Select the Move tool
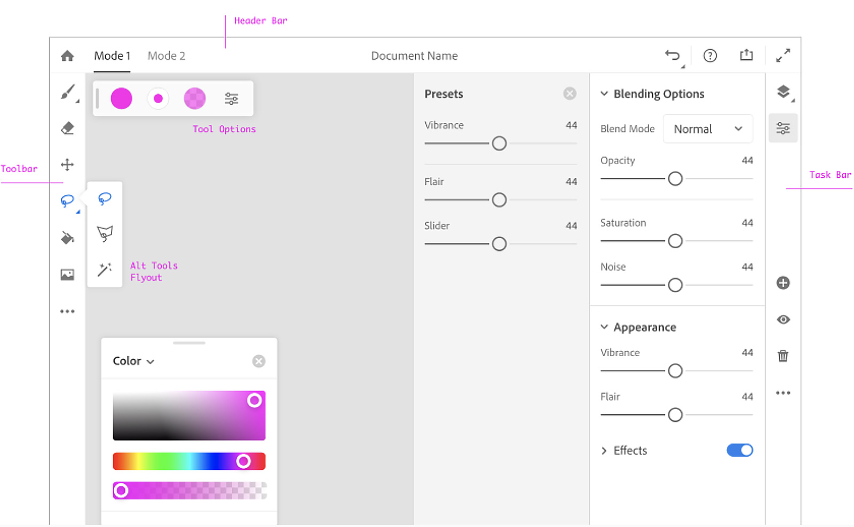 click(67, 164)
